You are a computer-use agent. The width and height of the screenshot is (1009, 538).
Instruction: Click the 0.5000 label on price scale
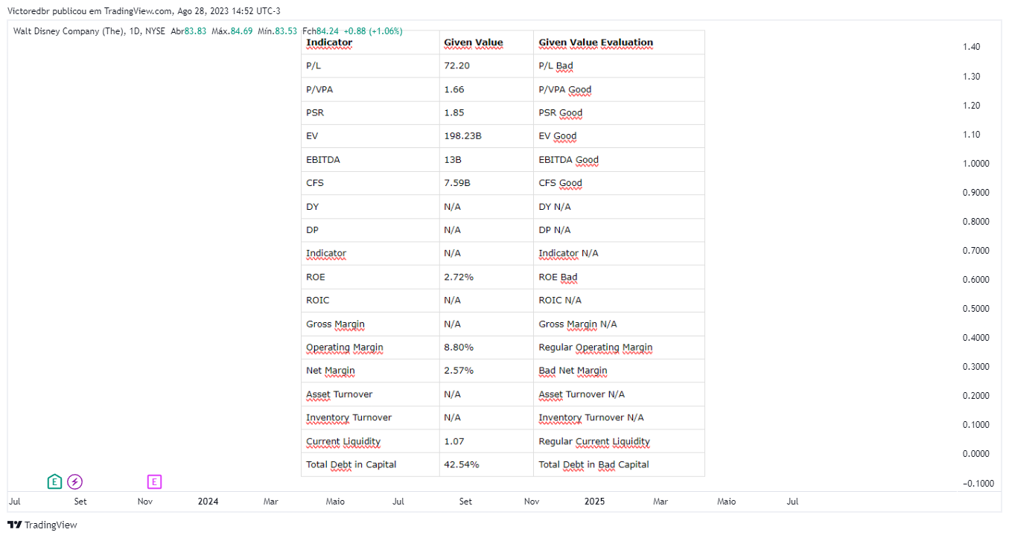[x=975, y=309]
